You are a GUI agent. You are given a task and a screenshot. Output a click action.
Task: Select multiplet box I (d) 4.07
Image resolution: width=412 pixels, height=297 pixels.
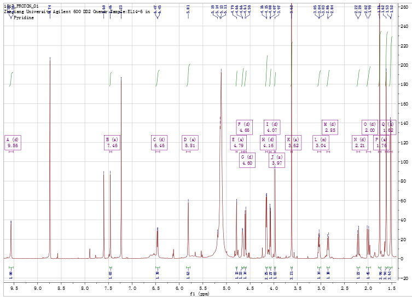(x=272, y=127)
